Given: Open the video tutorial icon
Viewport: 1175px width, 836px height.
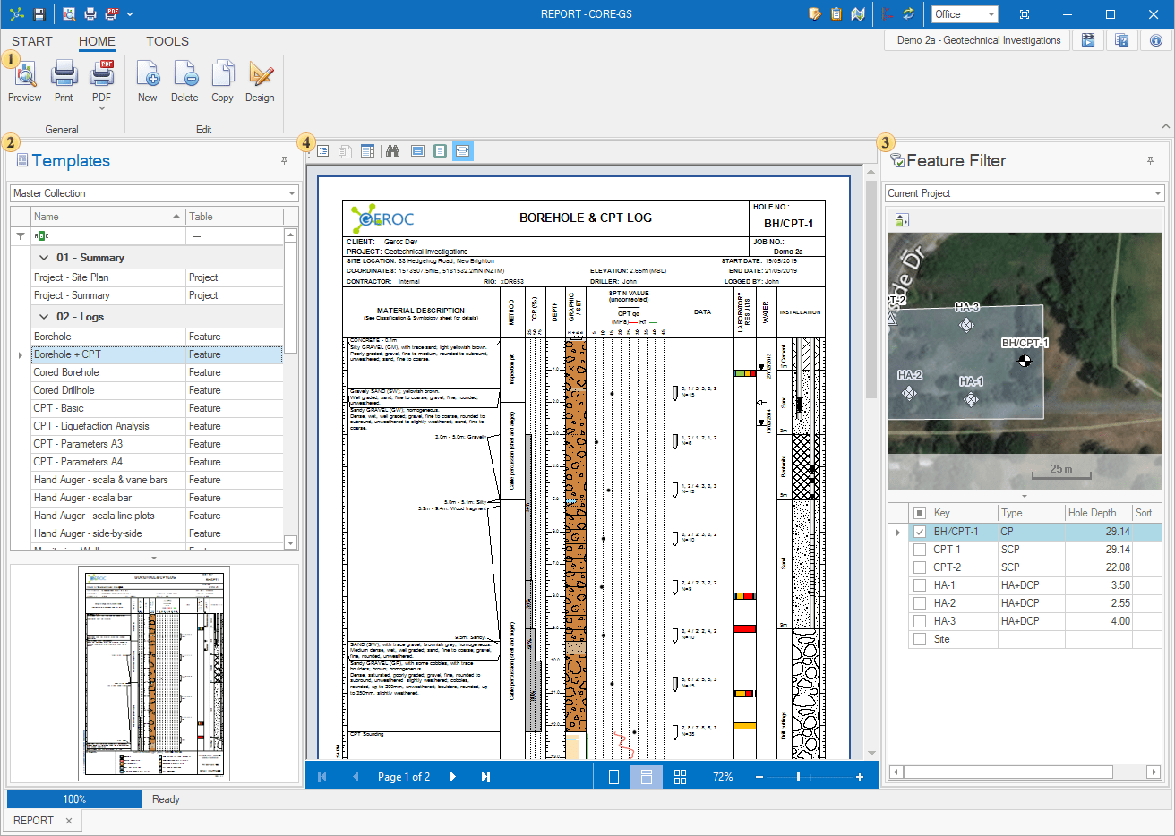Looking at the screenshot, I should pyautogui.click(x=1088, y=40).
